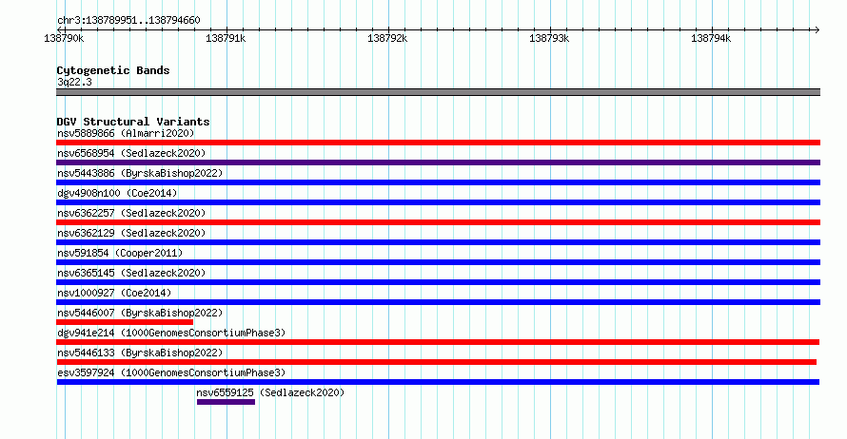This screenshot has width=847, height=439.
Task: Open the nsv1000927 (Coe2014) label
Action: 114,293
